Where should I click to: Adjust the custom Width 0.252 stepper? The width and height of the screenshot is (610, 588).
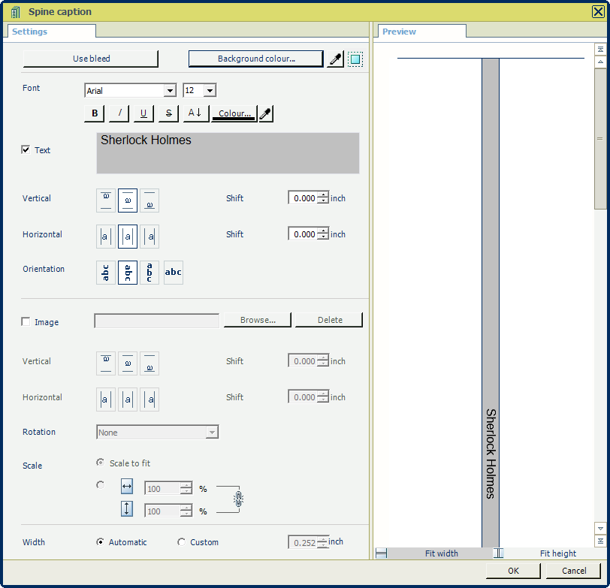click(x=323, y=542)
